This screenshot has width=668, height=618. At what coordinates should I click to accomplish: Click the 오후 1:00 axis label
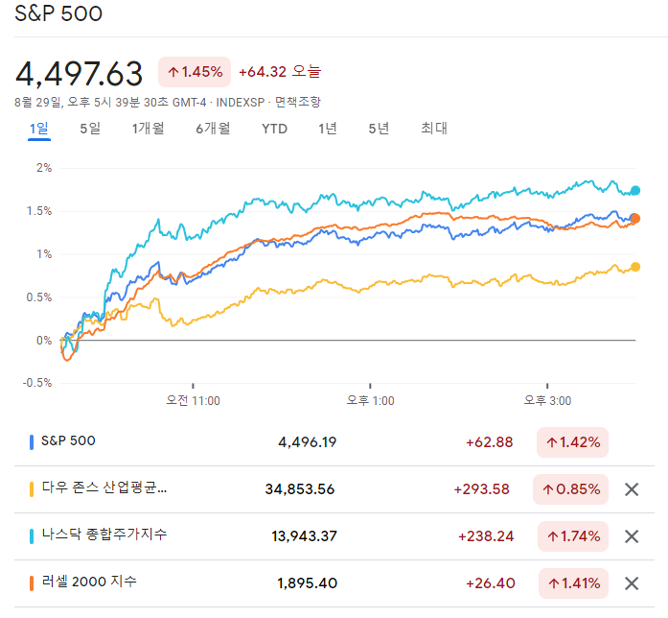pos(370,401)
